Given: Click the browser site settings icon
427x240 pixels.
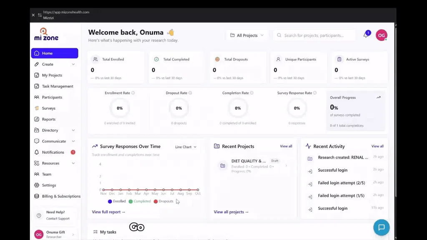Looking at the screenshot, I should (x=40, y=15).
